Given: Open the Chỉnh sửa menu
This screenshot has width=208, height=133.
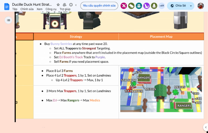Looking at the screenshot, I should coord(27,9).
